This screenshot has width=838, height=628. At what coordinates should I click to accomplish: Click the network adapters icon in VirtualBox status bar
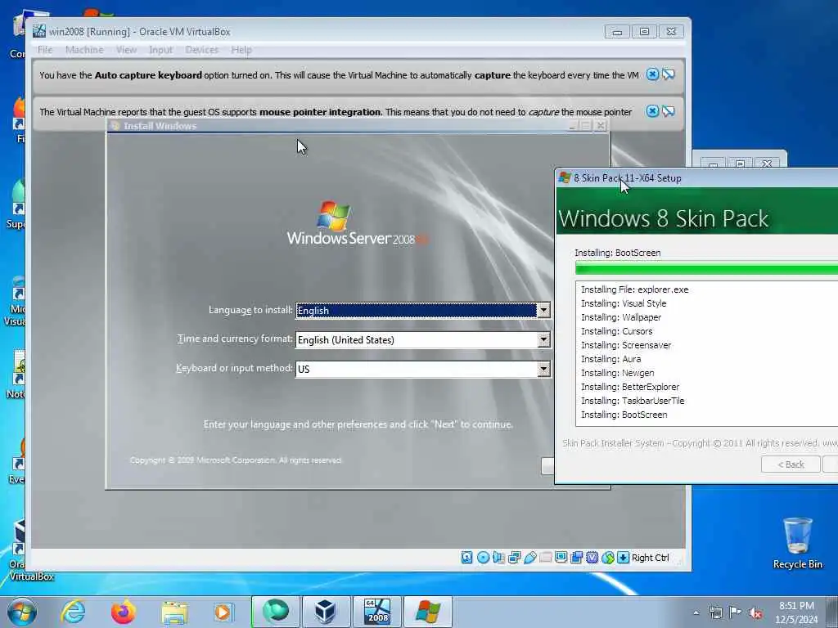(514, 558)
